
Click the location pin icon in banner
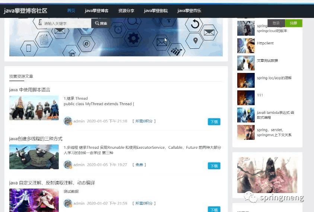pyautogui.click(x=196, y=41)
